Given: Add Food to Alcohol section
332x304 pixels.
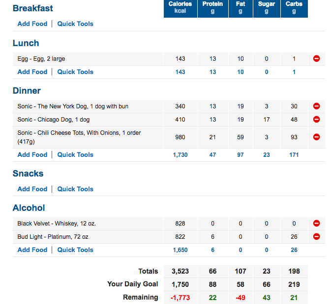Looking at the screenshot, I should click(x=32, y=250).
